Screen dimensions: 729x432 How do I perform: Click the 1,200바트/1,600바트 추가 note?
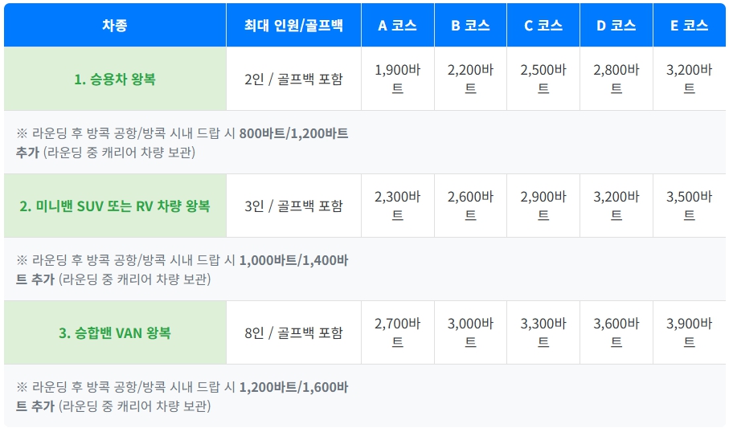182,396
